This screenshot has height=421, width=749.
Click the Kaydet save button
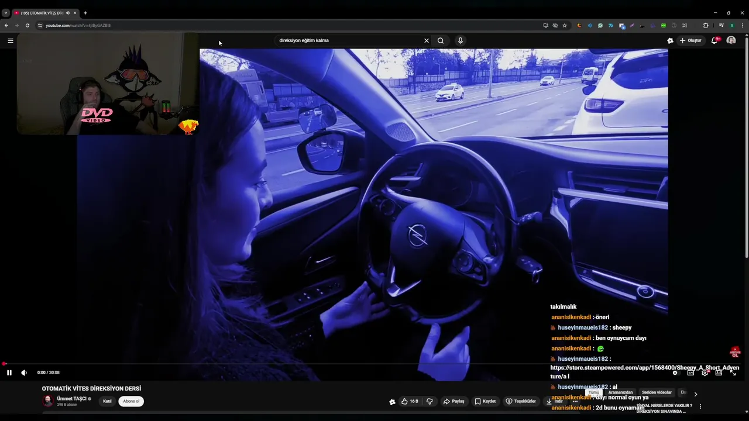[x=485, y=401]
